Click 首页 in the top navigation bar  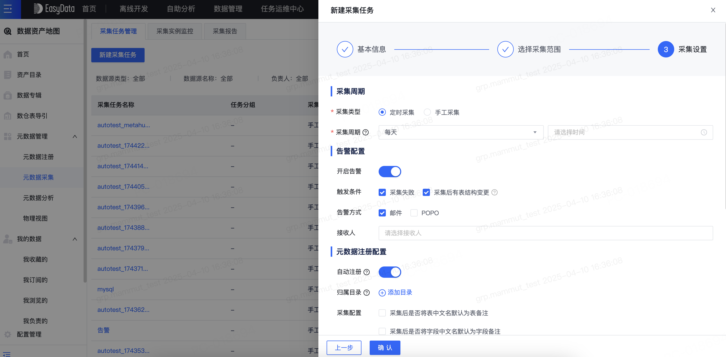89,9
